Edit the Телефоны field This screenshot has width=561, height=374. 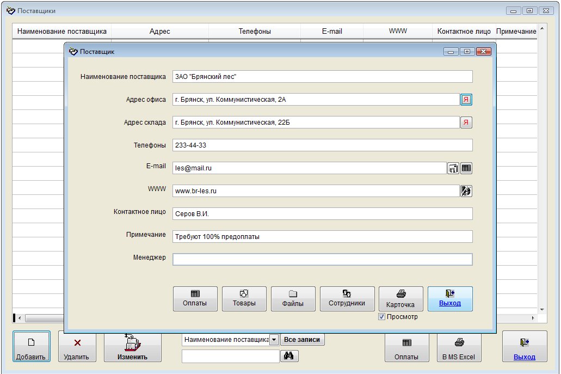(x=322, y=145)
